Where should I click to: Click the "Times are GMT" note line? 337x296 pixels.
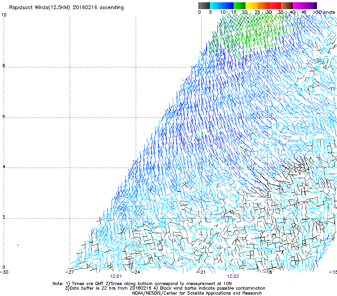[142, 284]
